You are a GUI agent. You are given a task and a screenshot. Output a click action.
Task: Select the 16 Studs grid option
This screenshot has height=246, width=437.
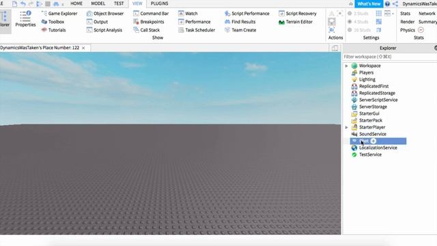click(359, 30)
